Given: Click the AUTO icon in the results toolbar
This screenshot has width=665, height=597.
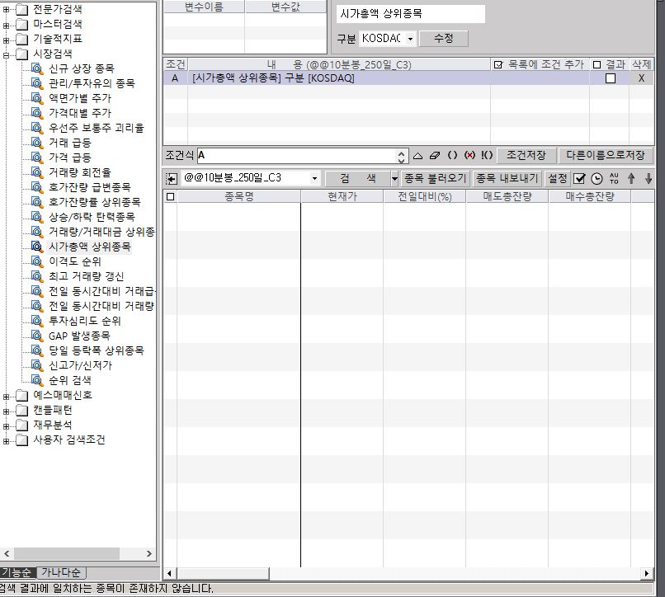Looking at the screenshot, I should (x=614, y=178).
